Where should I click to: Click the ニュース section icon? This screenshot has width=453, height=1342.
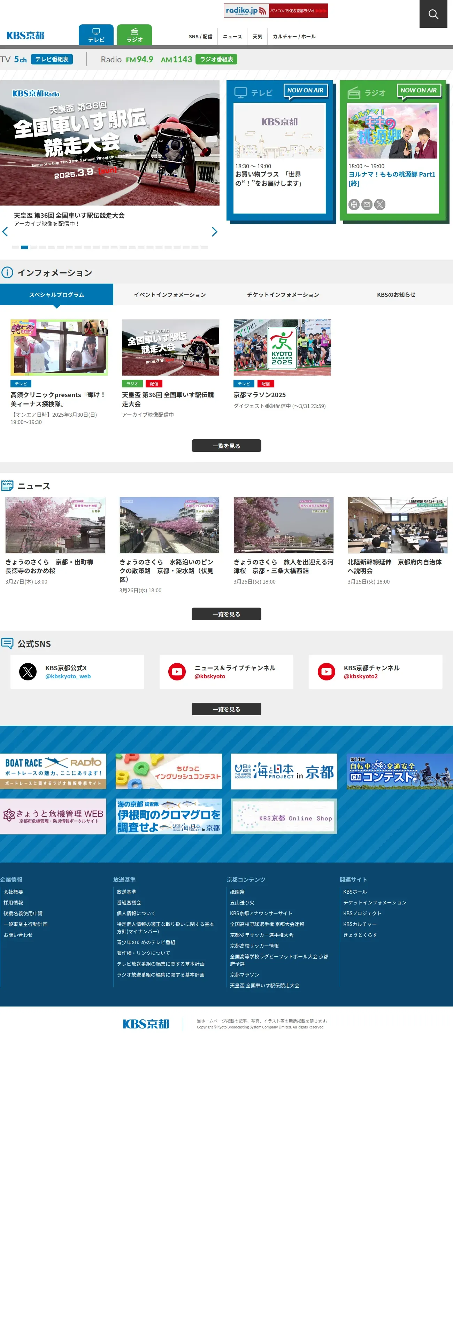[7, 486]
